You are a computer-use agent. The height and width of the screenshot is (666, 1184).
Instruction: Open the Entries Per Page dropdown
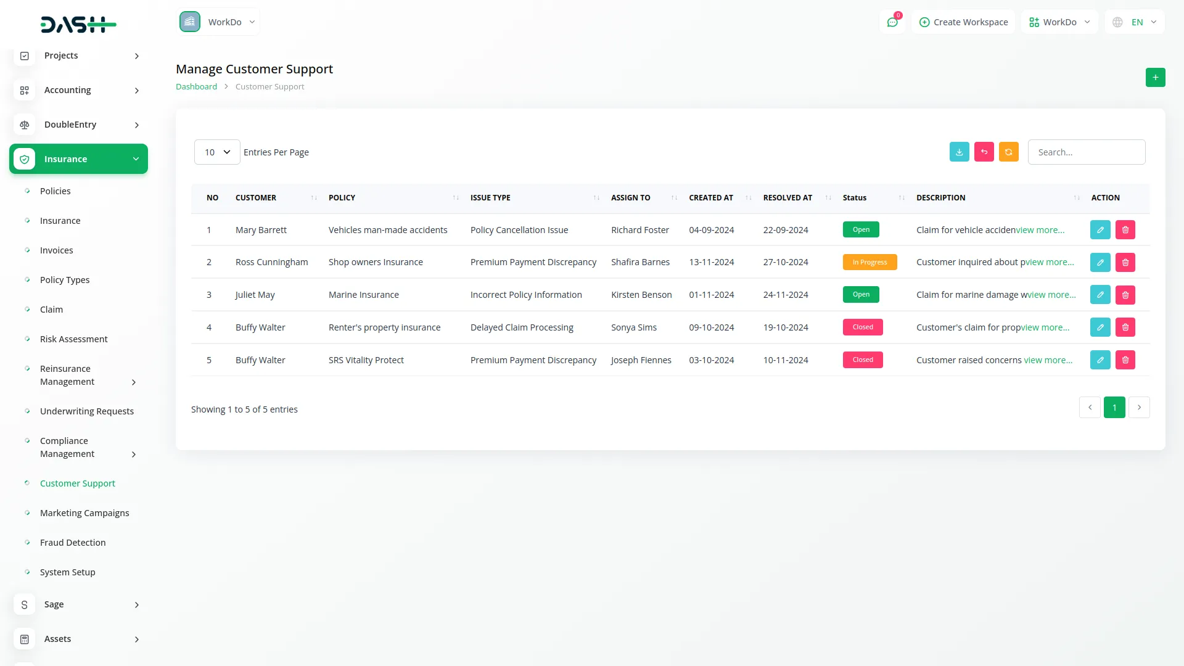tap(216, 152)
